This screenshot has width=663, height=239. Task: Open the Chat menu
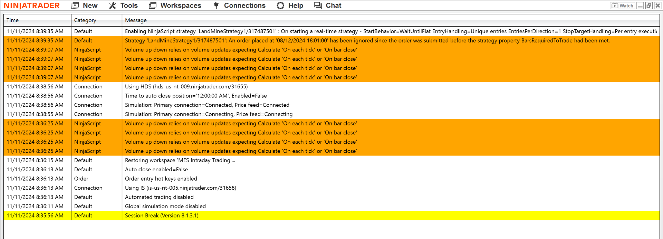click(x=328, y=6)
